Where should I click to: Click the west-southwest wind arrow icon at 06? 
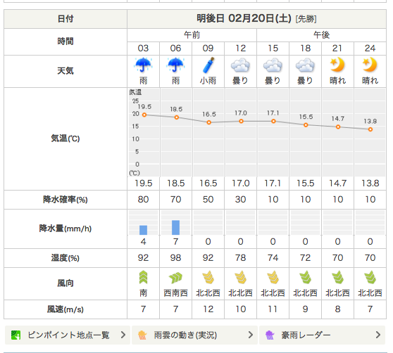(x=175, y=278)
